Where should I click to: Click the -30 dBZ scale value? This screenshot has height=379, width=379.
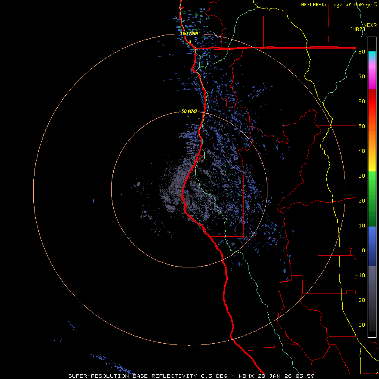360,325
